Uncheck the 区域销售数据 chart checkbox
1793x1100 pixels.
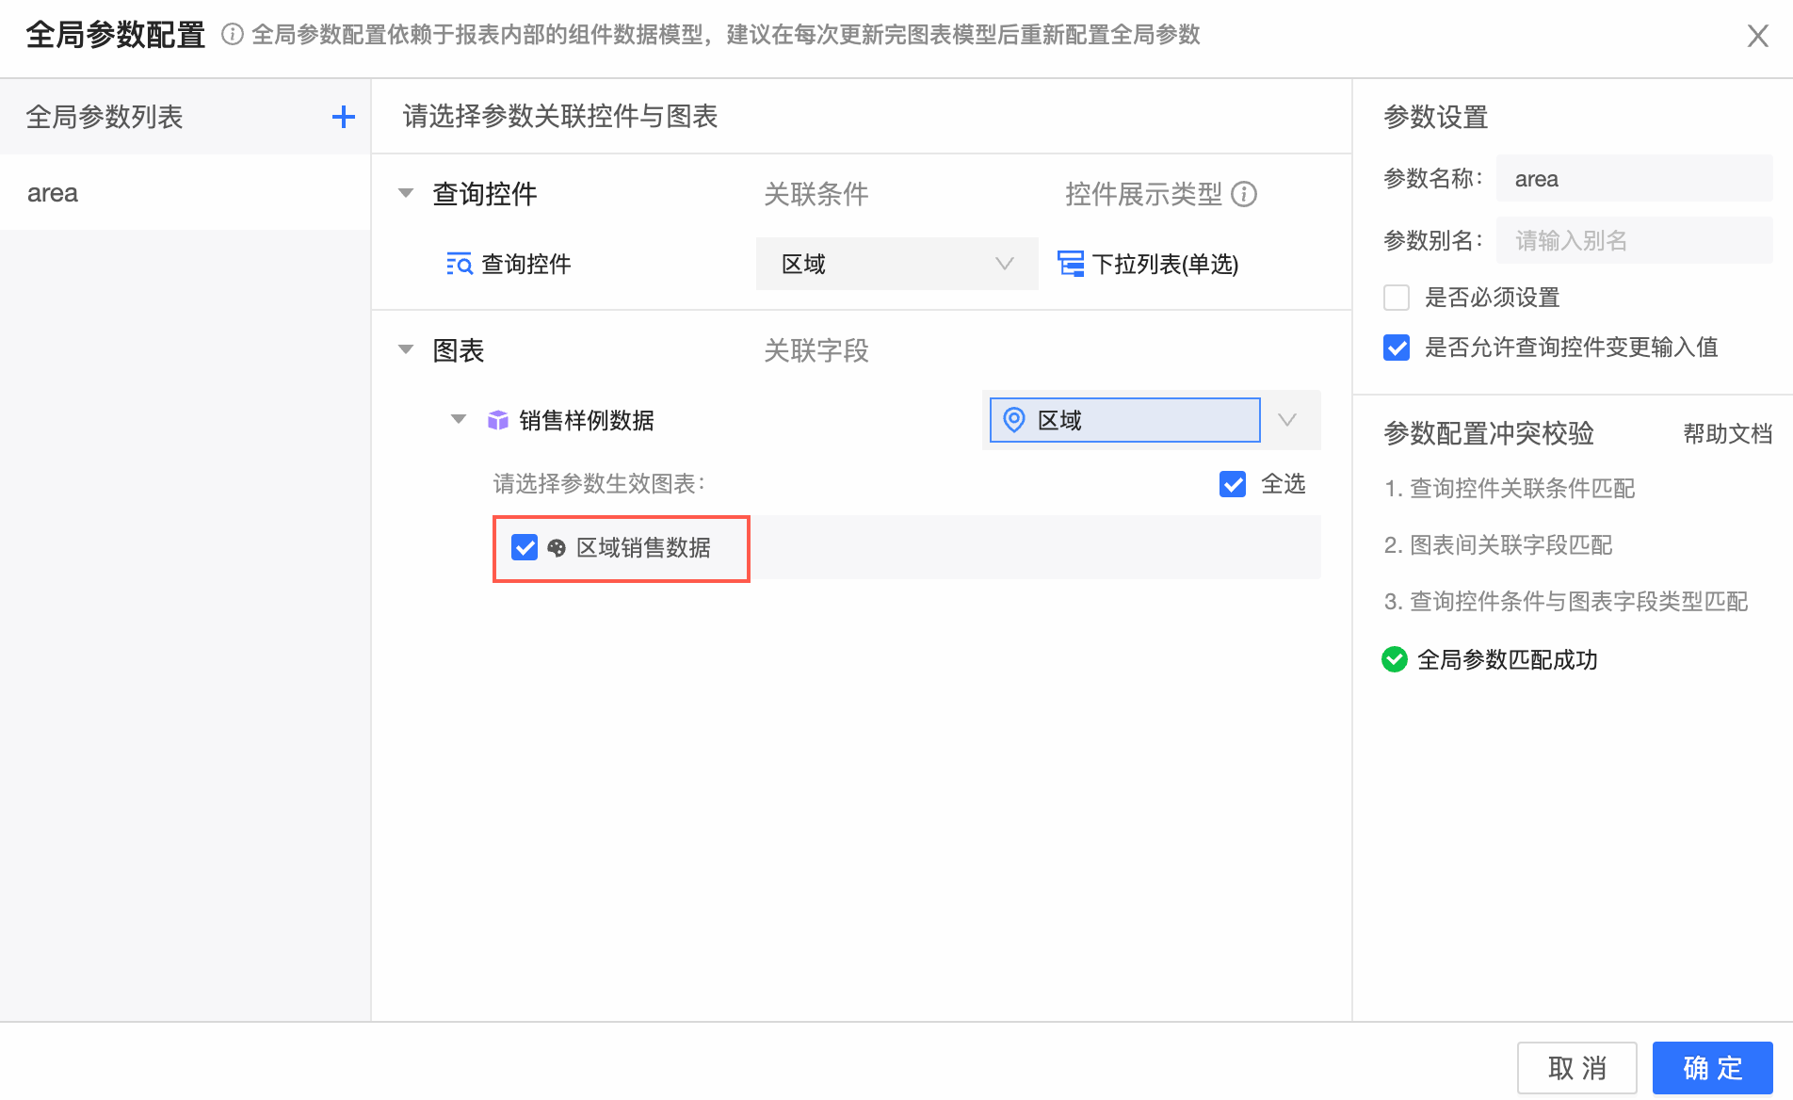[x=525, y=548]
